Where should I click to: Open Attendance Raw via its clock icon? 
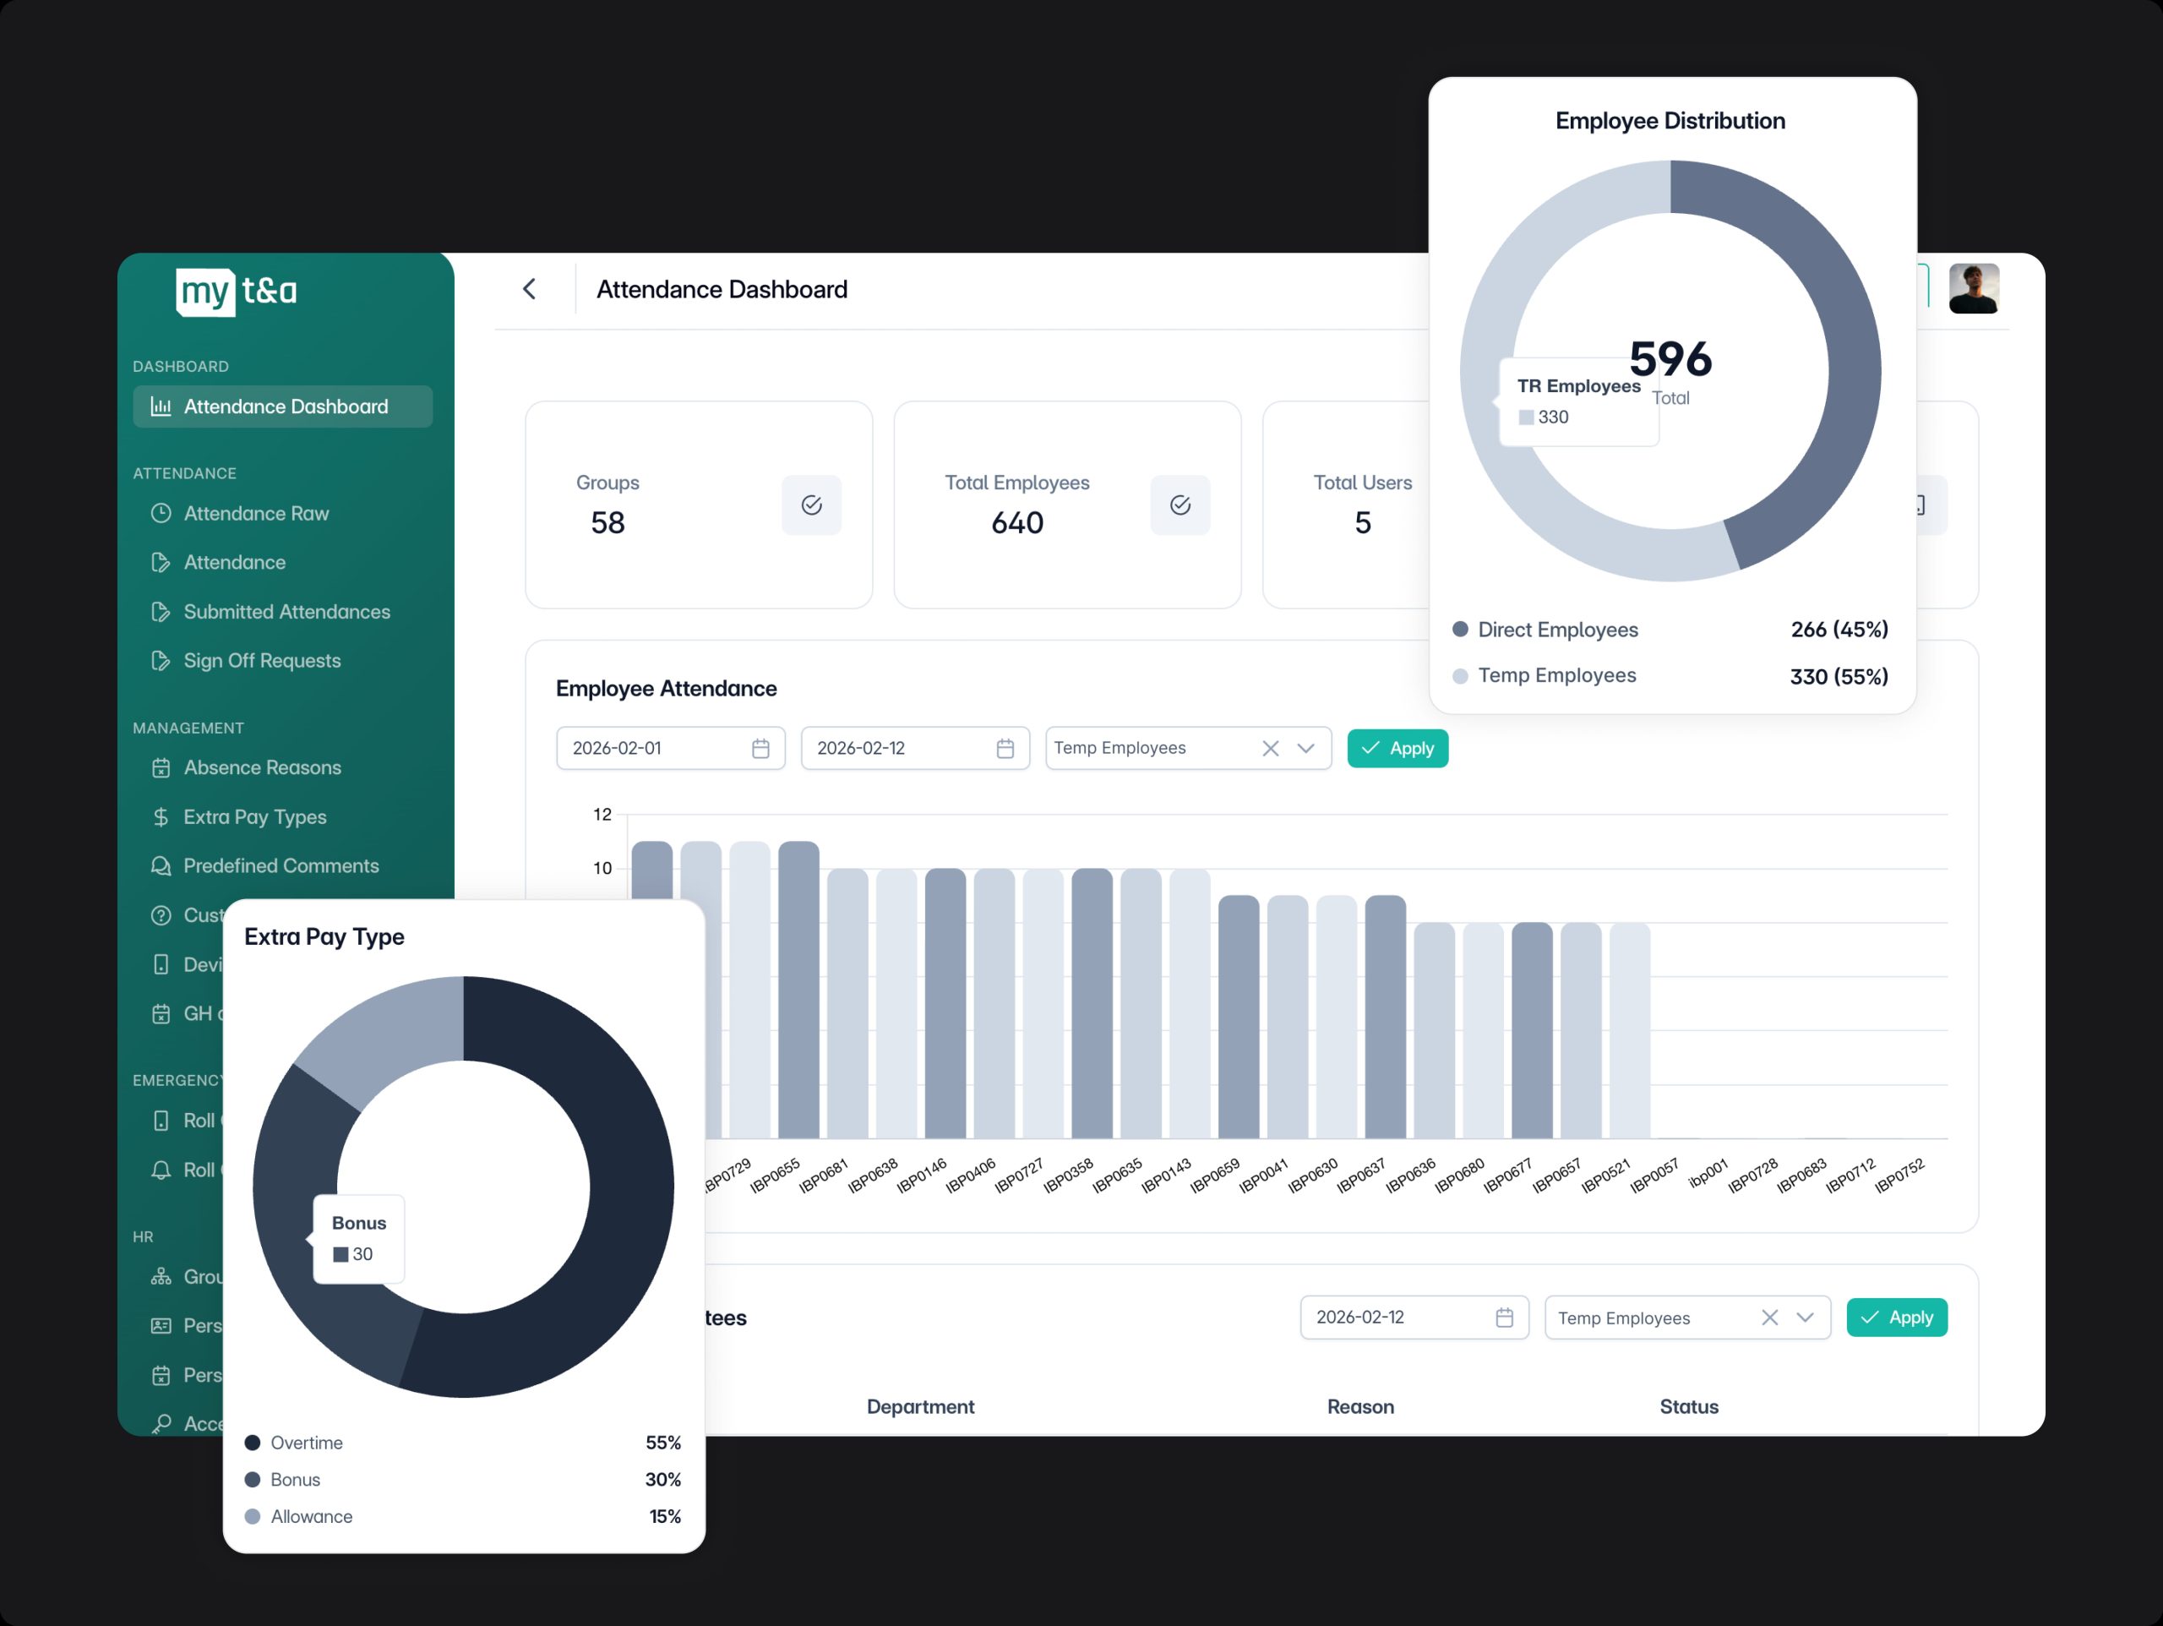coord(161,513)
